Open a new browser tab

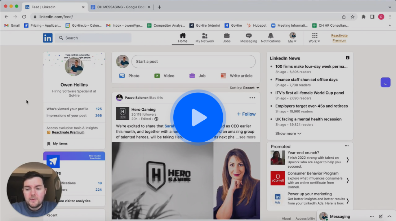pyautogui.click(x=159, y=7)
